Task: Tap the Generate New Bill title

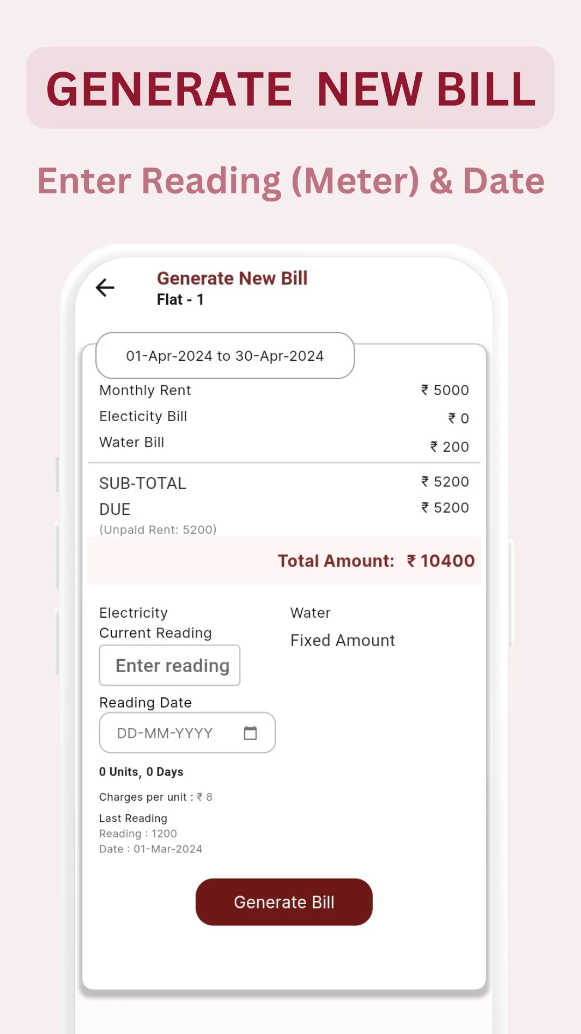Action: (x=232, y=278)
